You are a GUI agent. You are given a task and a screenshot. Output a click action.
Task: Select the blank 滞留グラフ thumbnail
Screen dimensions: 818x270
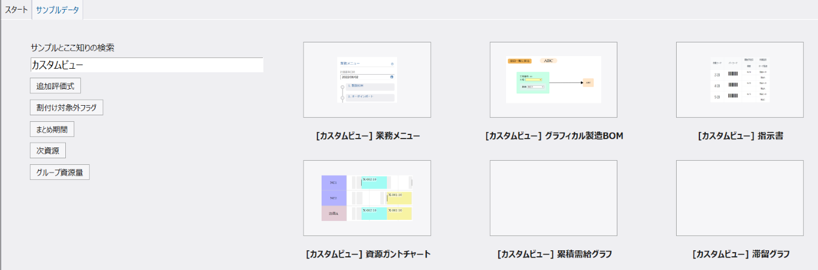(740, 198)
